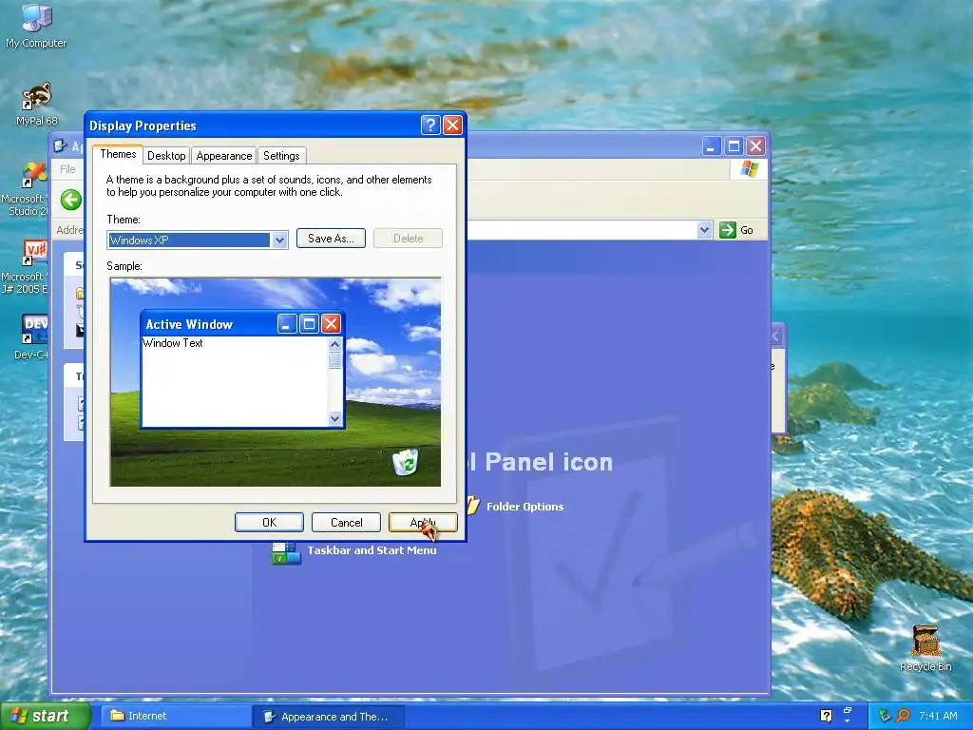Image resolution: width=973 pixels, height=730 pixels.
Task: Select the MyPal 68 raccoon icon
Action: 37,105
